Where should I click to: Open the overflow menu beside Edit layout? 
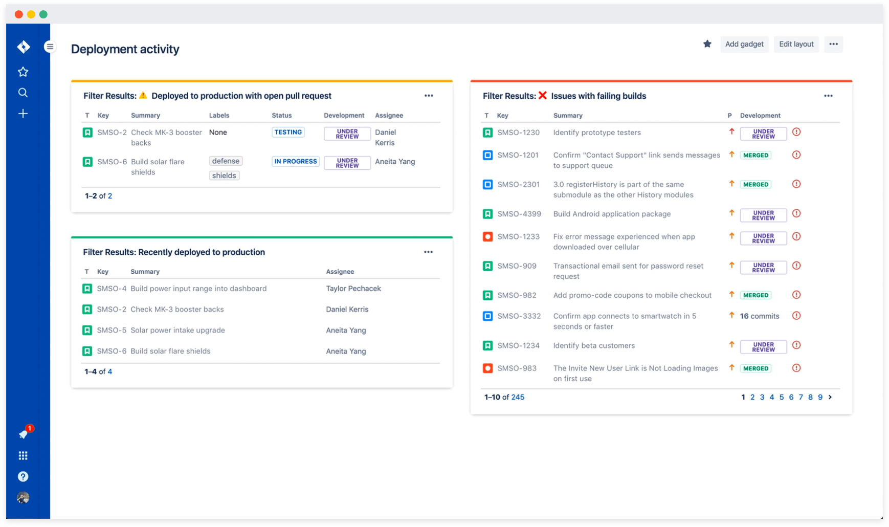coord(833,45)
